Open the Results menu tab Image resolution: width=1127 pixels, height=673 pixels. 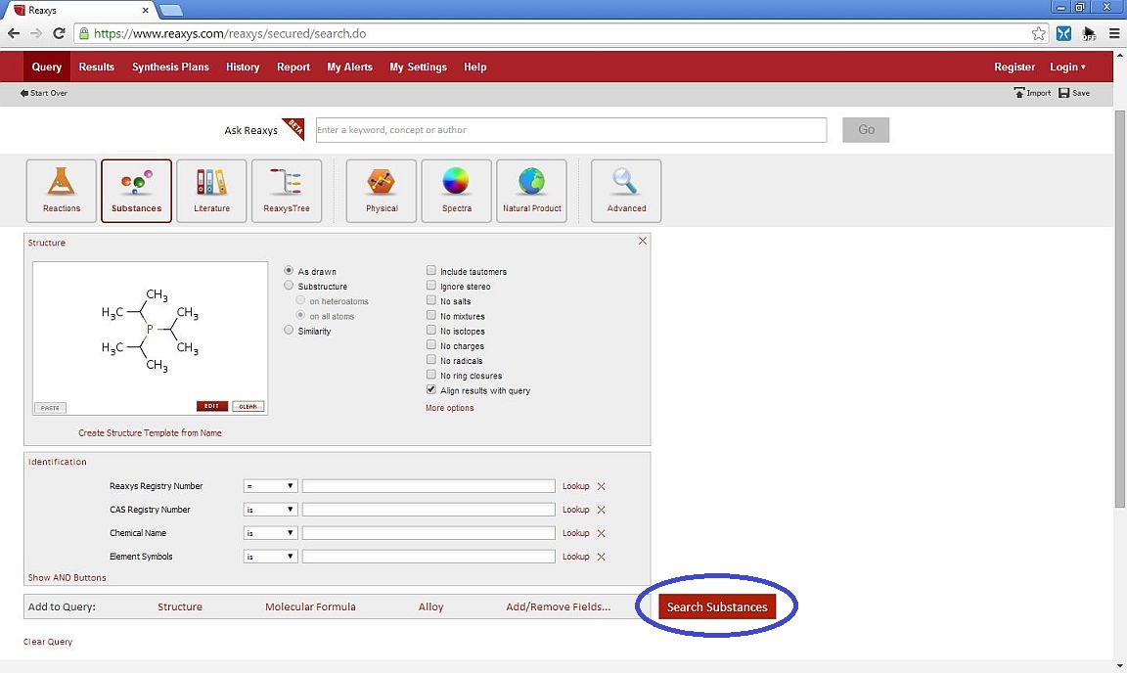pyautogui.click(x=96, y=67)
